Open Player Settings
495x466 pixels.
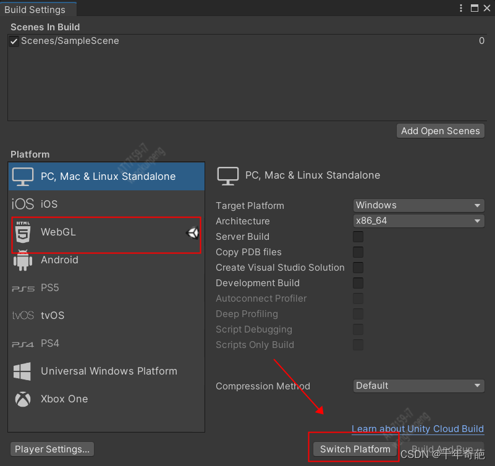pyautogui.click(x=52, y=449)
